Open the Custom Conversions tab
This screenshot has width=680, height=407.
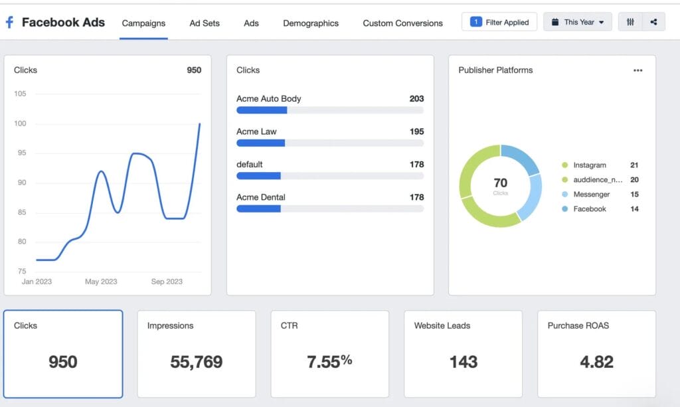click(x=402, y=23)
